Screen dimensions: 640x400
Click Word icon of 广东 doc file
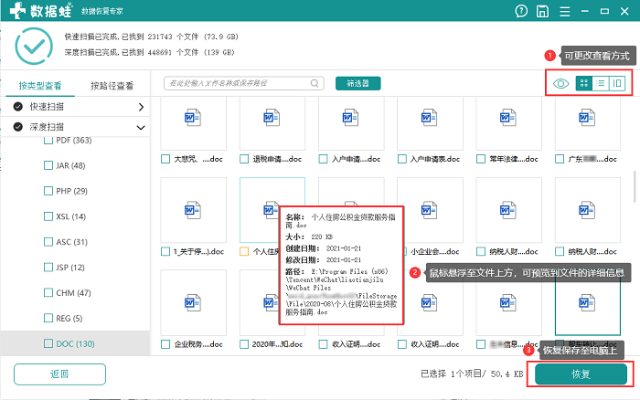click(x=587, y=118)
